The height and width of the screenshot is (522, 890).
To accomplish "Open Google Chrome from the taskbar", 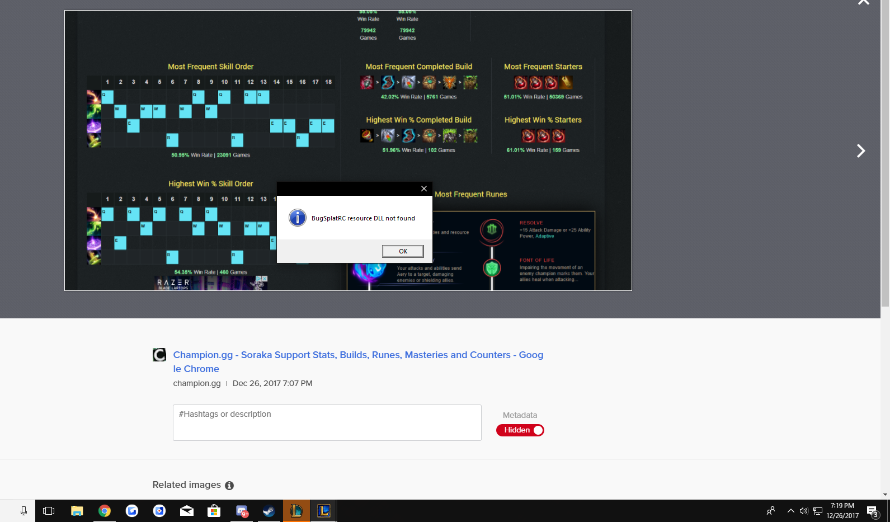I will pyautogui.click(x=105, y=511).
